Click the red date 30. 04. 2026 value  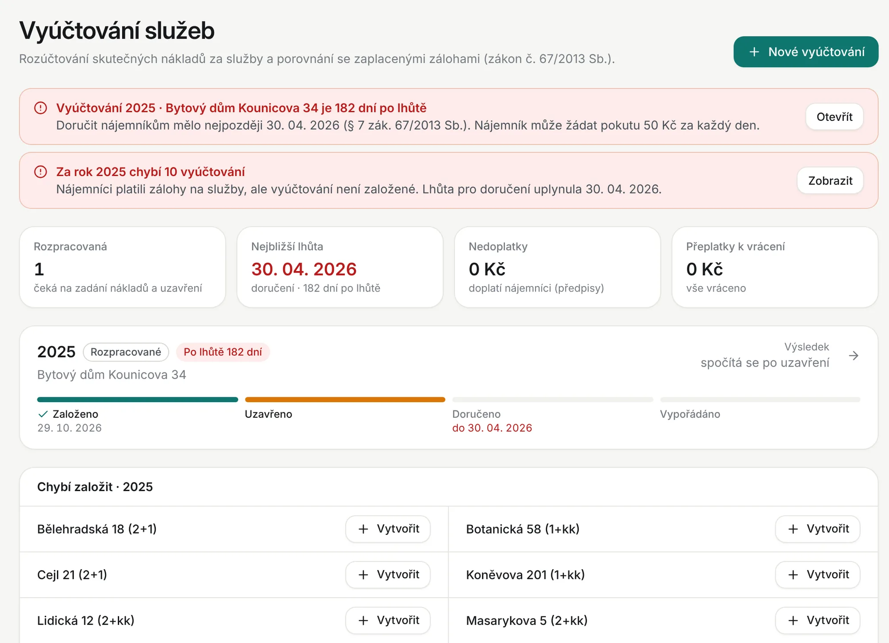click(304, 269)
